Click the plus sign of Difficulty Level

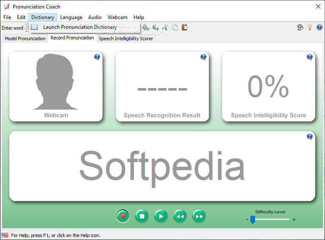294,220
